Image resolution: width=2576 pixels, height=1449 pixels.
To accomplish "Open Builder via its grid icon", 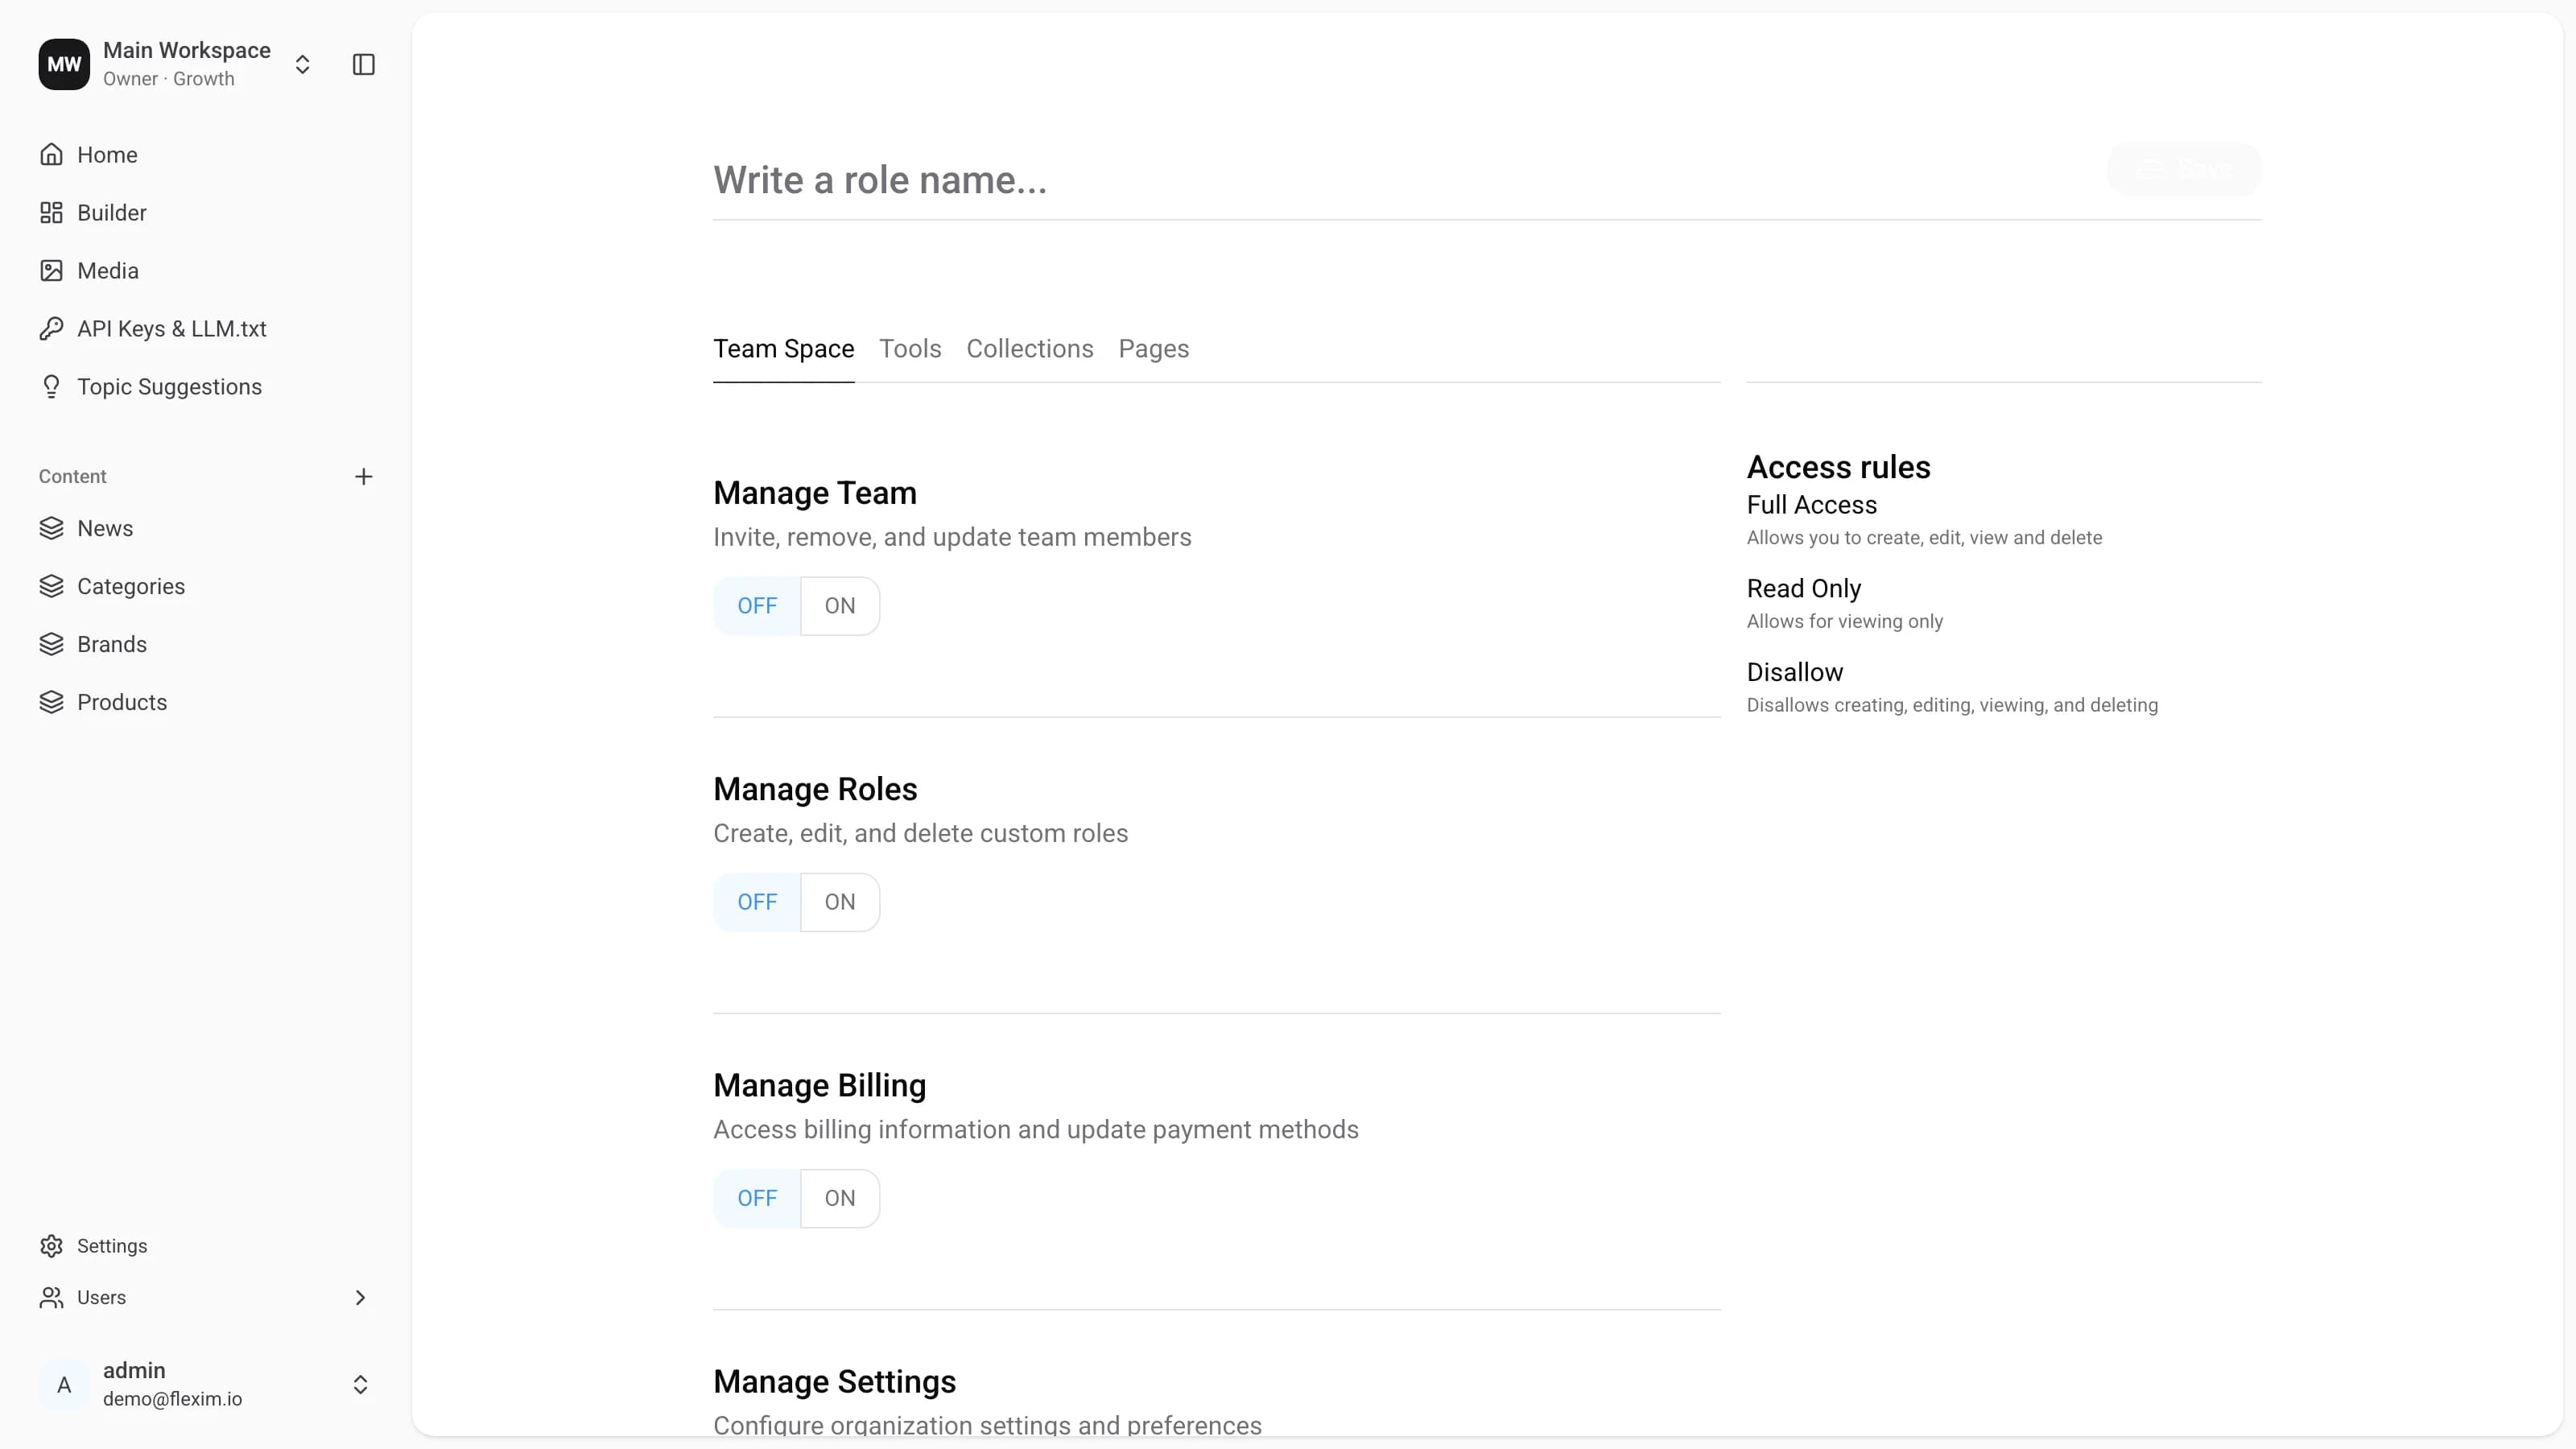I will coord(51,213).
